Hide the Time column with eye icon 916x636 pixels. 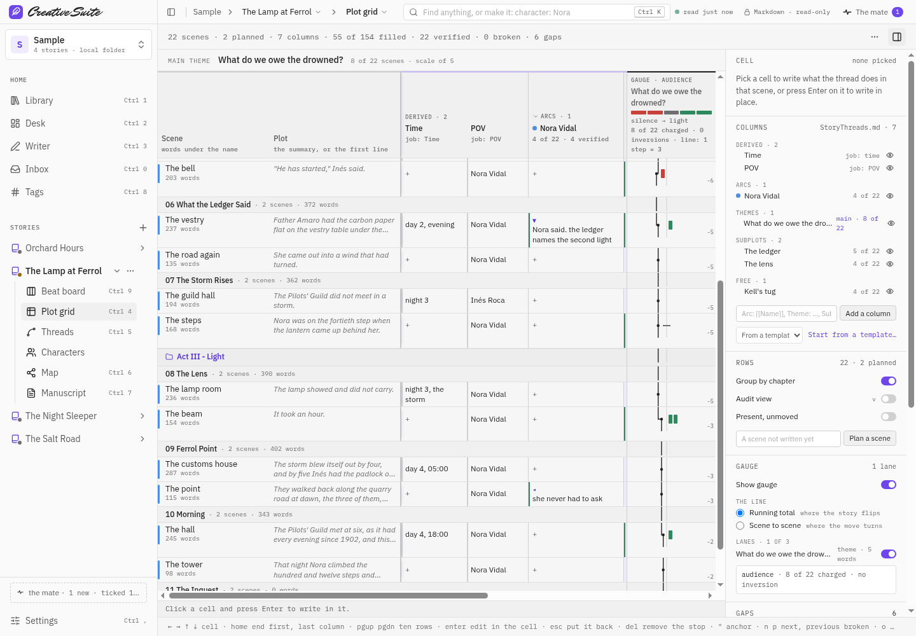[x=890, y=155]
